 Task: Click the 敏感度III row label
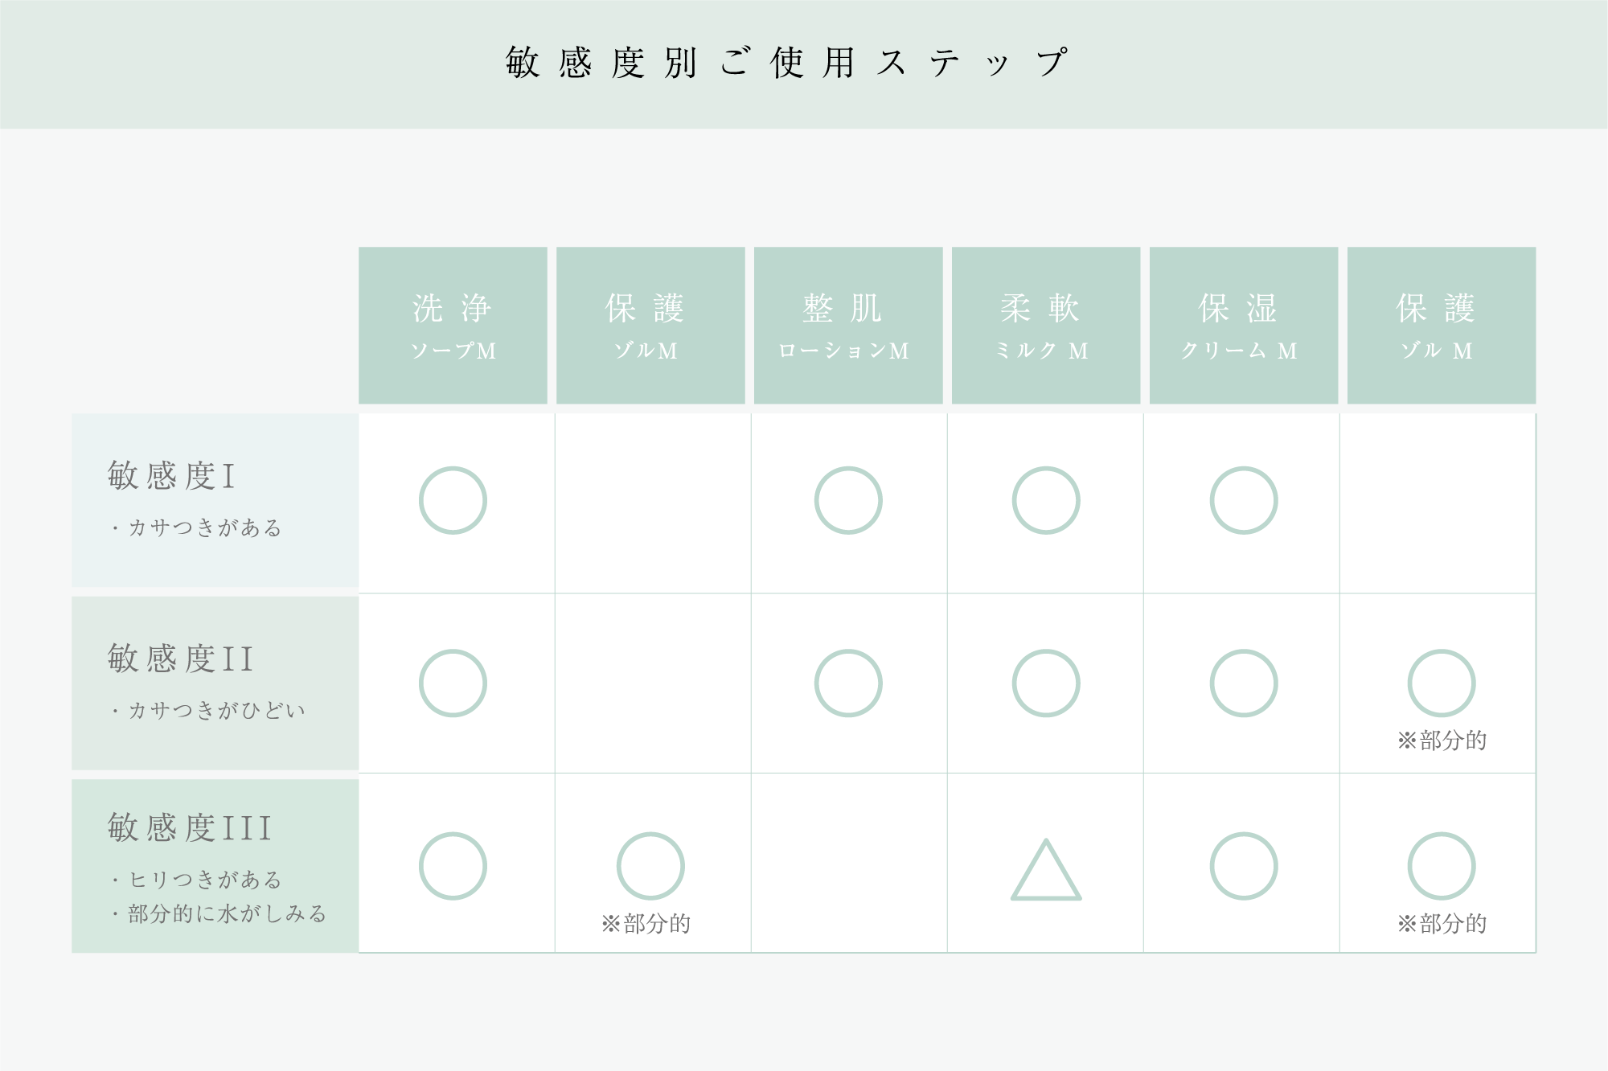[215, 866]
